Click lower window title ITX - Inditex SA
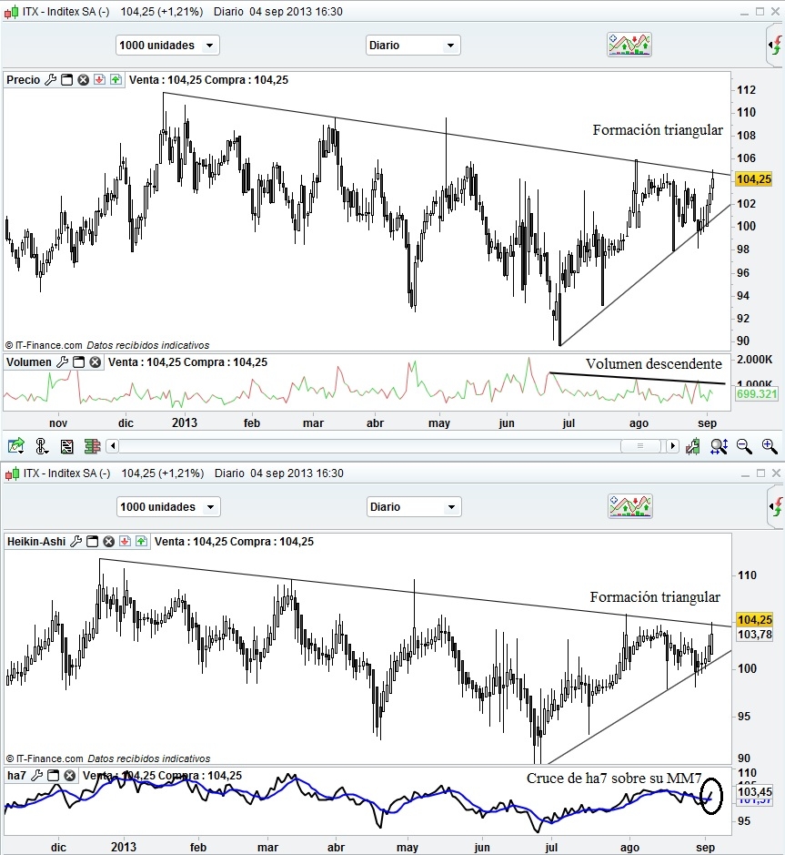 pyautogui.click(x=67, y=473)
